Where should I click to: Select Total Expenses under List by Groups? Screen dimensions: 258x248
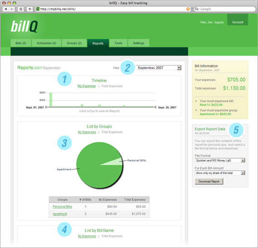[x=112, y=132]
